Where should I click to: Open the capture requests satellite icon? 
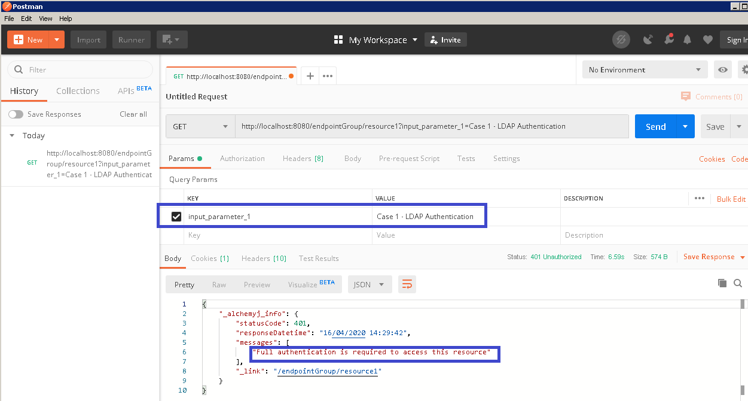tap(648, 40)
